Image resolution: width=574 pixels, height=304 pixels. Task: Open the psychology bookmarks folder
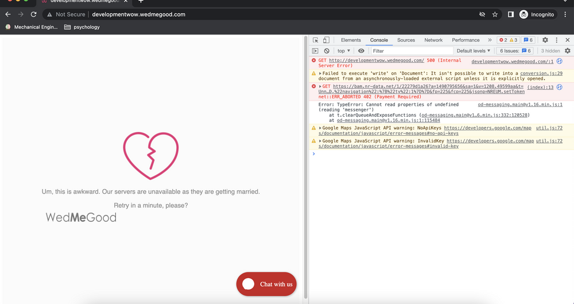82,27
